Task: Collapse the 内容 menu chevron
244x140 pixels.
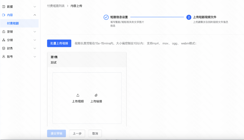Action: point(35,15)
